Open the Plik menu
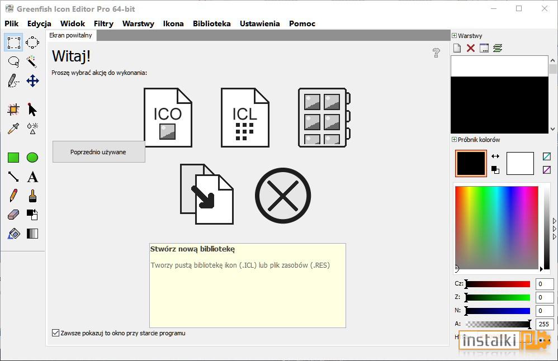This screenshot has width=558, height=361. pyautogui.click(x=11, y=23)
